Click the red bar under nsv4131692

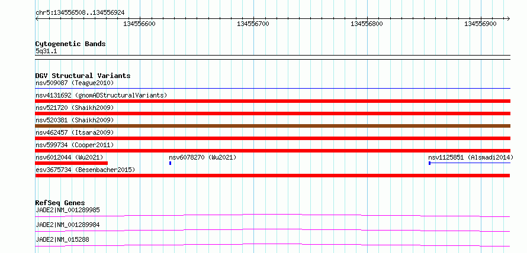pyautogui.click(x=273, y=101)
